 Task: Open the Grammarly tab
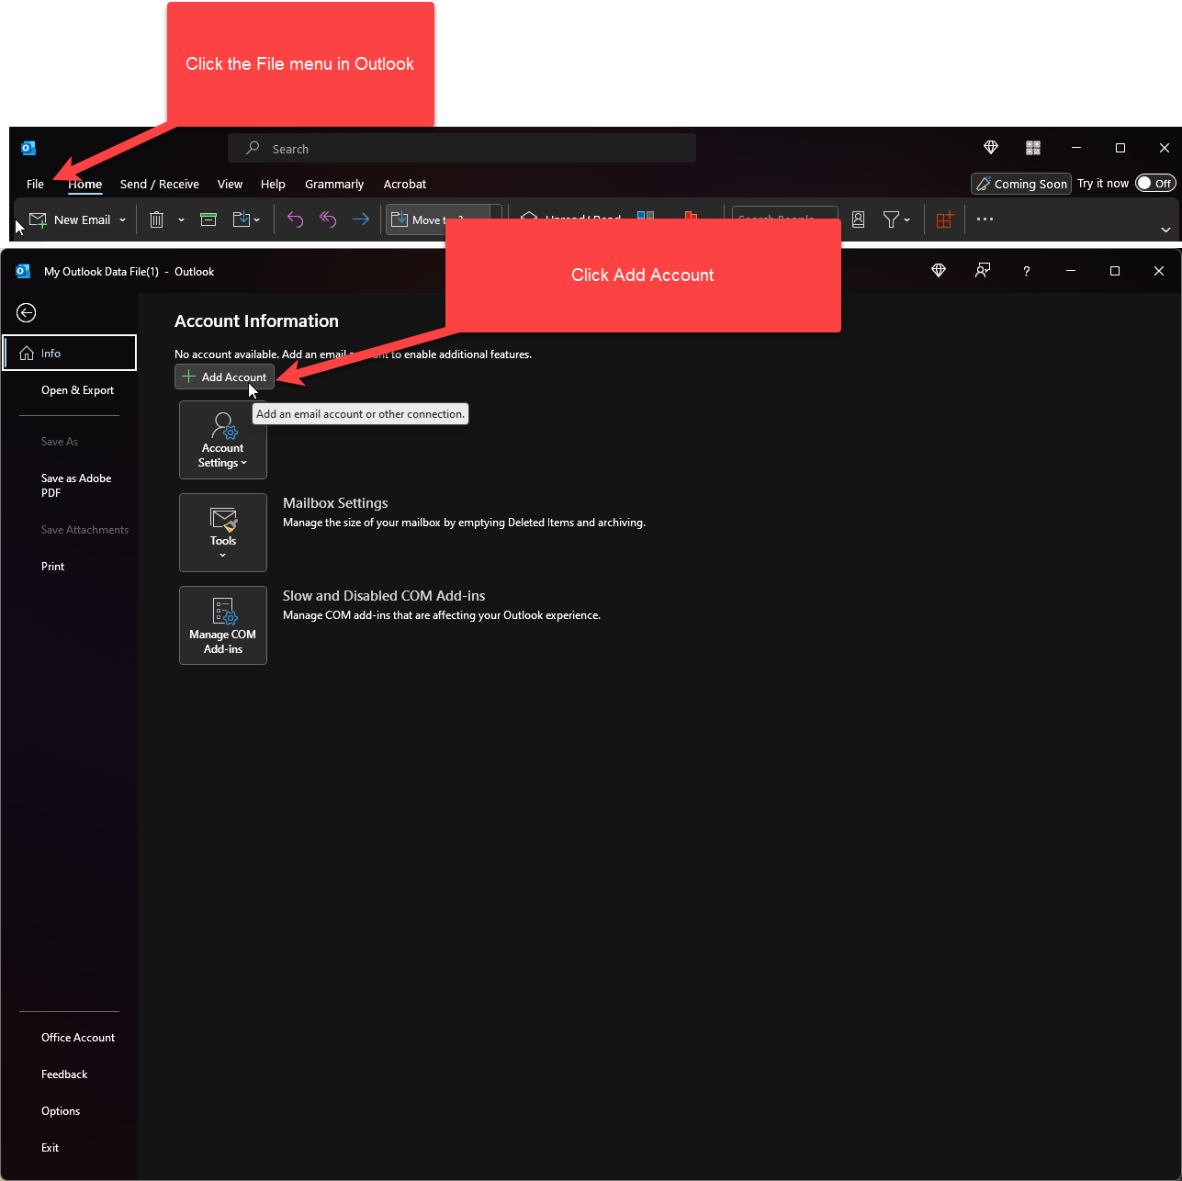[334, 184]
